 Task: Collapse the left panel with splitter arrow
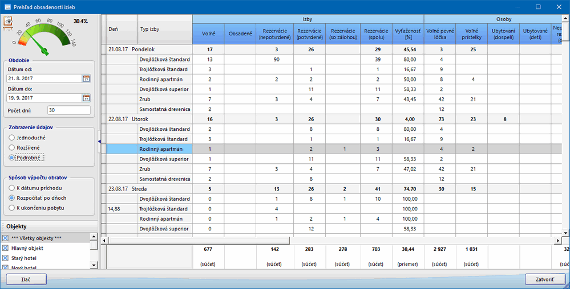click(99, 141)
